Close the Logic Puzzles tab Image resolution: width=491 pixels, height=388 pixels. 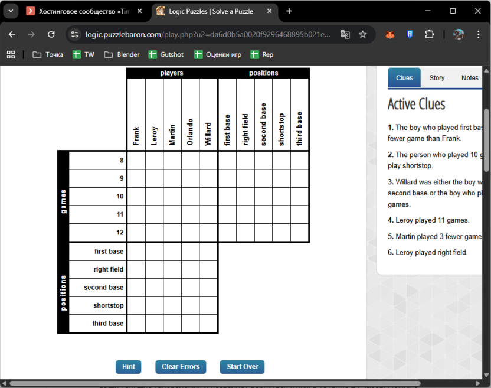click(x=269, y=11)
